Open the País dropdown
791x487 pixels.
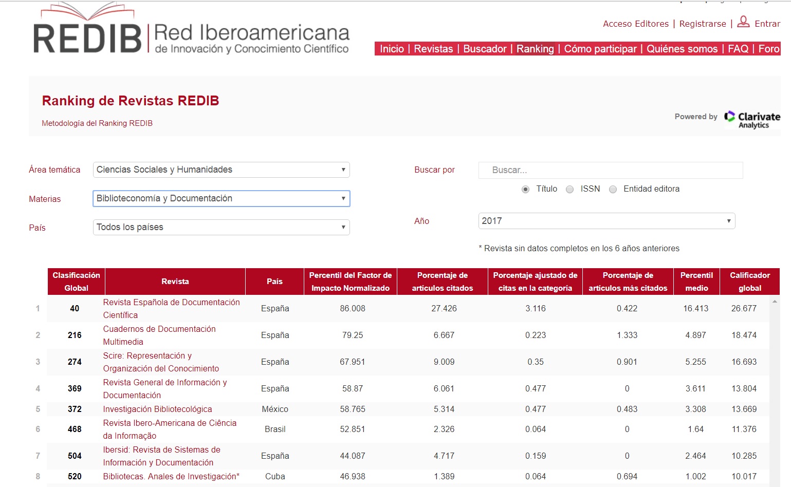click(x=221, y=227)
